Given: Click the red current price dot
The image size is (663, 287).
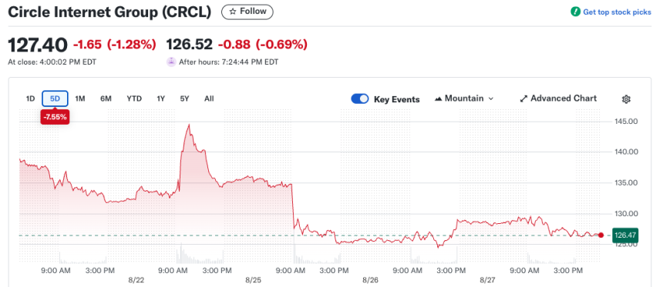Looking at the screenshot, I should 601,235.
